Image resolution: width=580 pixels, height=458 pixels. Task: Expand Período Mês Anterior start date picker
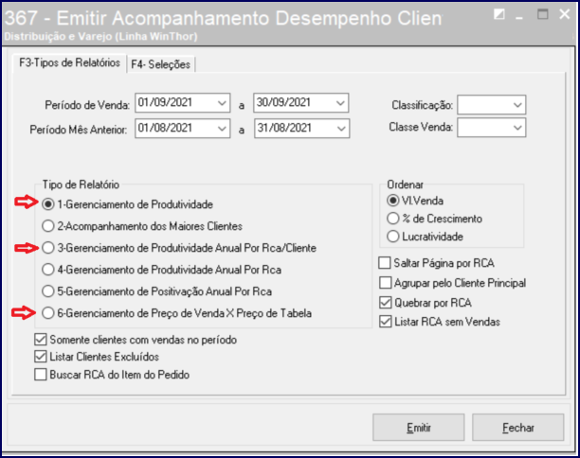pyautogui.click(x=222, y=129)
